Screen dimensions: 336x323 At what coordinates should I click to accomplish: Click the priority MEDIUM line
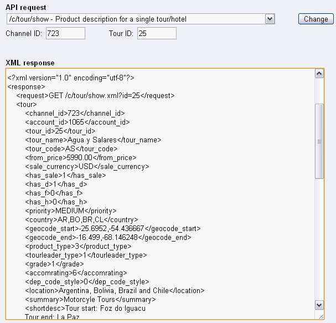pyautogui.click(x=71, y=211)
